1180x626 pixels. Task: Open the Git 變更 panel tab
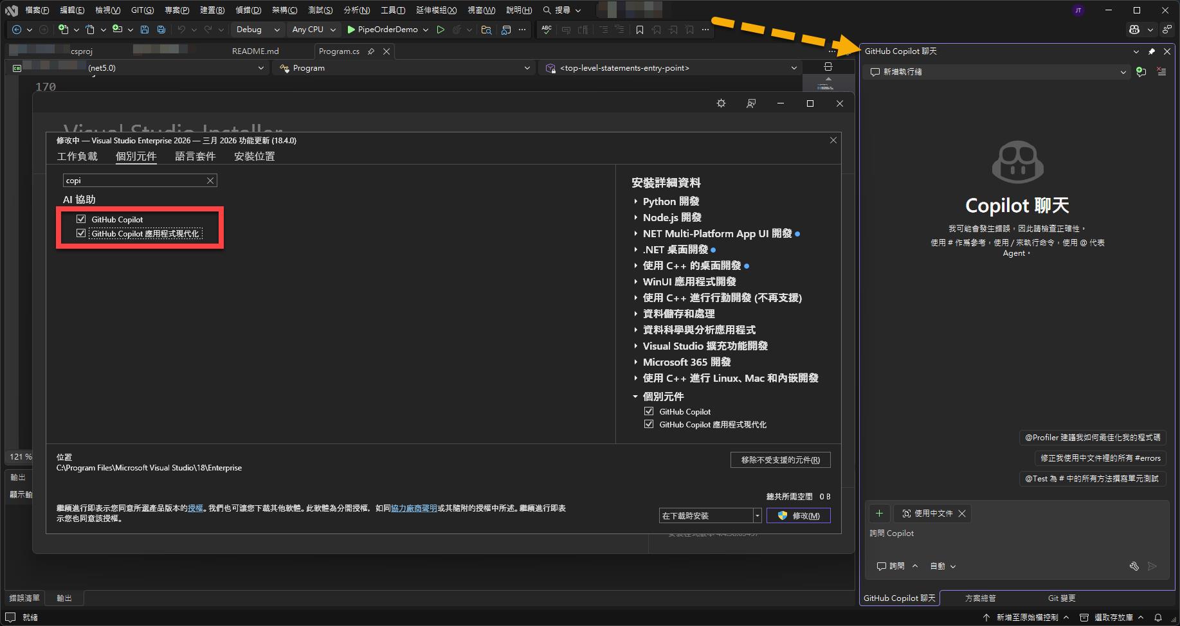click(1061, 598)
